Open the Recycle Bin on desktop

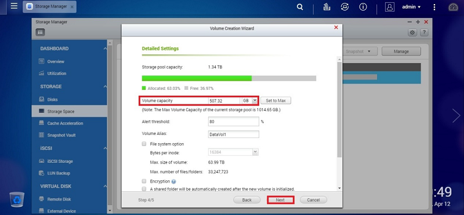pyautogui.click(x=17, y=199)
